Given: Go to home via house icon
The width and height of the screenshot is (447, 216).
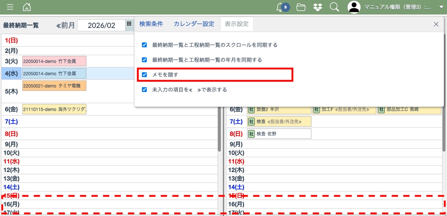Looking at the screenshot, I should [x=27, y=7].
